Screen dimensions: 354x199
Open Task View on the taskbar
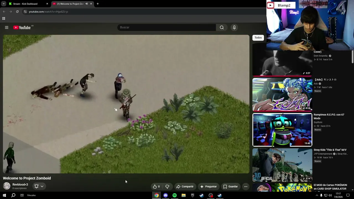[x=22, y=195]
